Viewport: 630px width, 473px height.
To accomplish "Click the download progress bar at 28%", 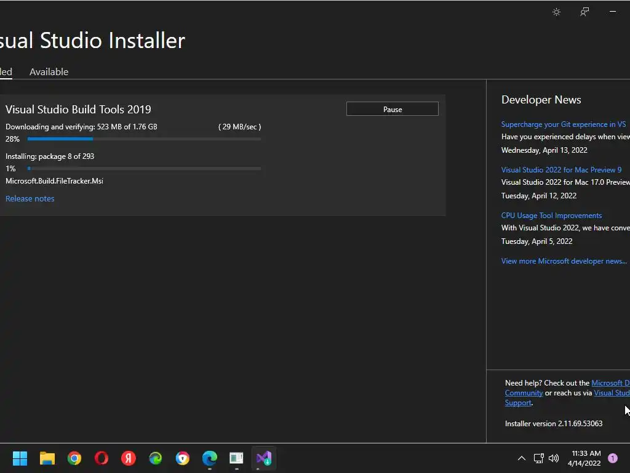I will pyautogui.click(x=144, y=139).
